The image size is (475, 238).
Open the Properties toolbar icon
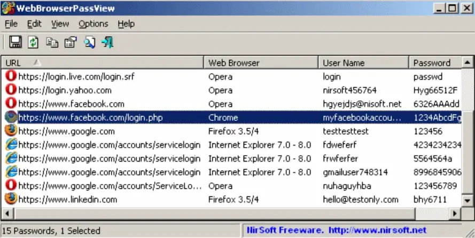click(x=71, y=42)
